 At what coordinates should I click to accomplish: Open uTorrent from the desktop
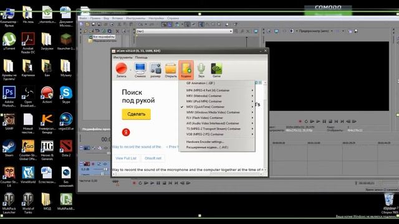[9, 41]
